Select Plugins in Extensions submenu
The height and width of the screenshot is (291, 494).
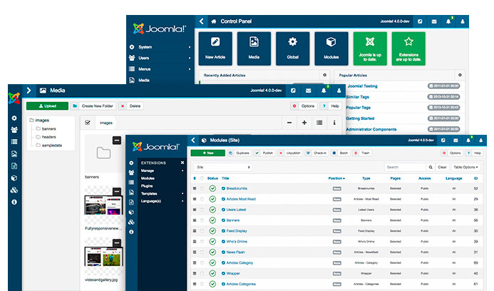pyautogui.click(x=147, y=186)
